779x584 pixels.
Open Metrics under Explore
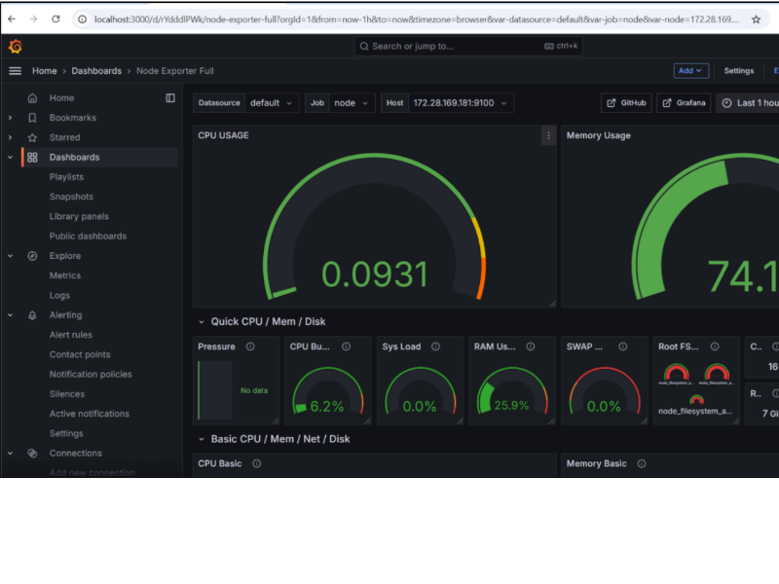click(x=65, y=275)
